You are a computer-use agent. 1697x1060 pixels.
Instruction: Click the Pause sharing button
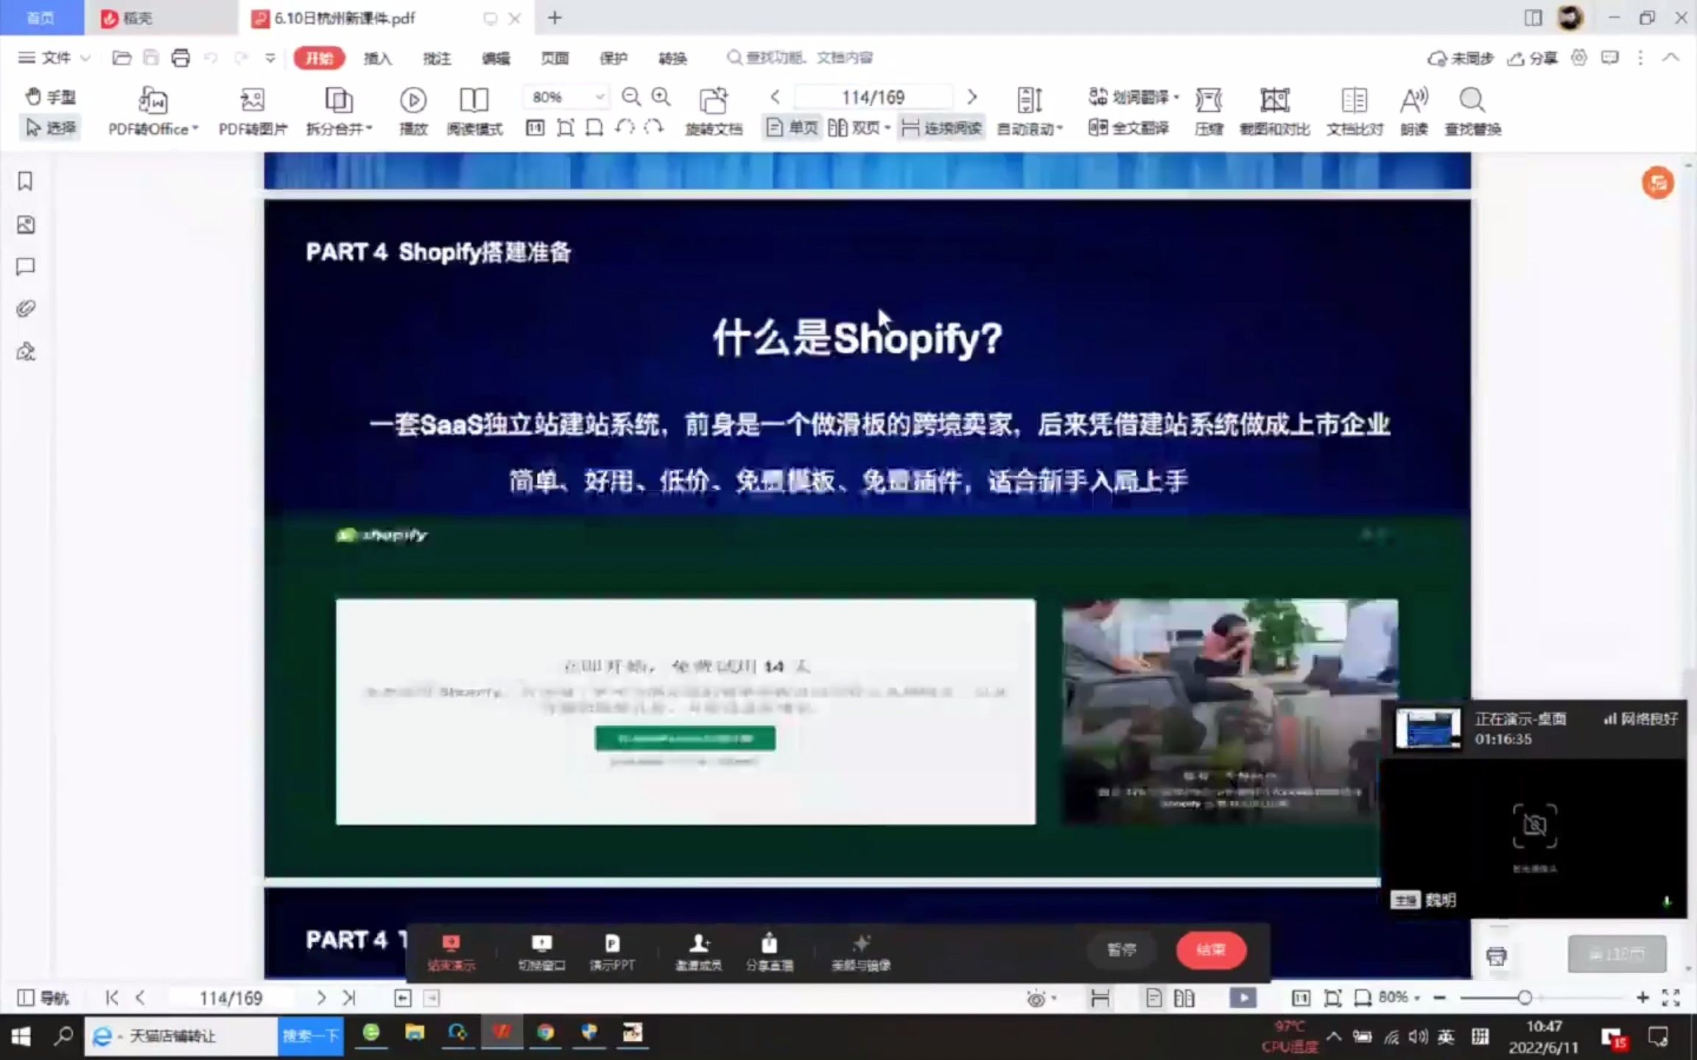pos(1121,950)
